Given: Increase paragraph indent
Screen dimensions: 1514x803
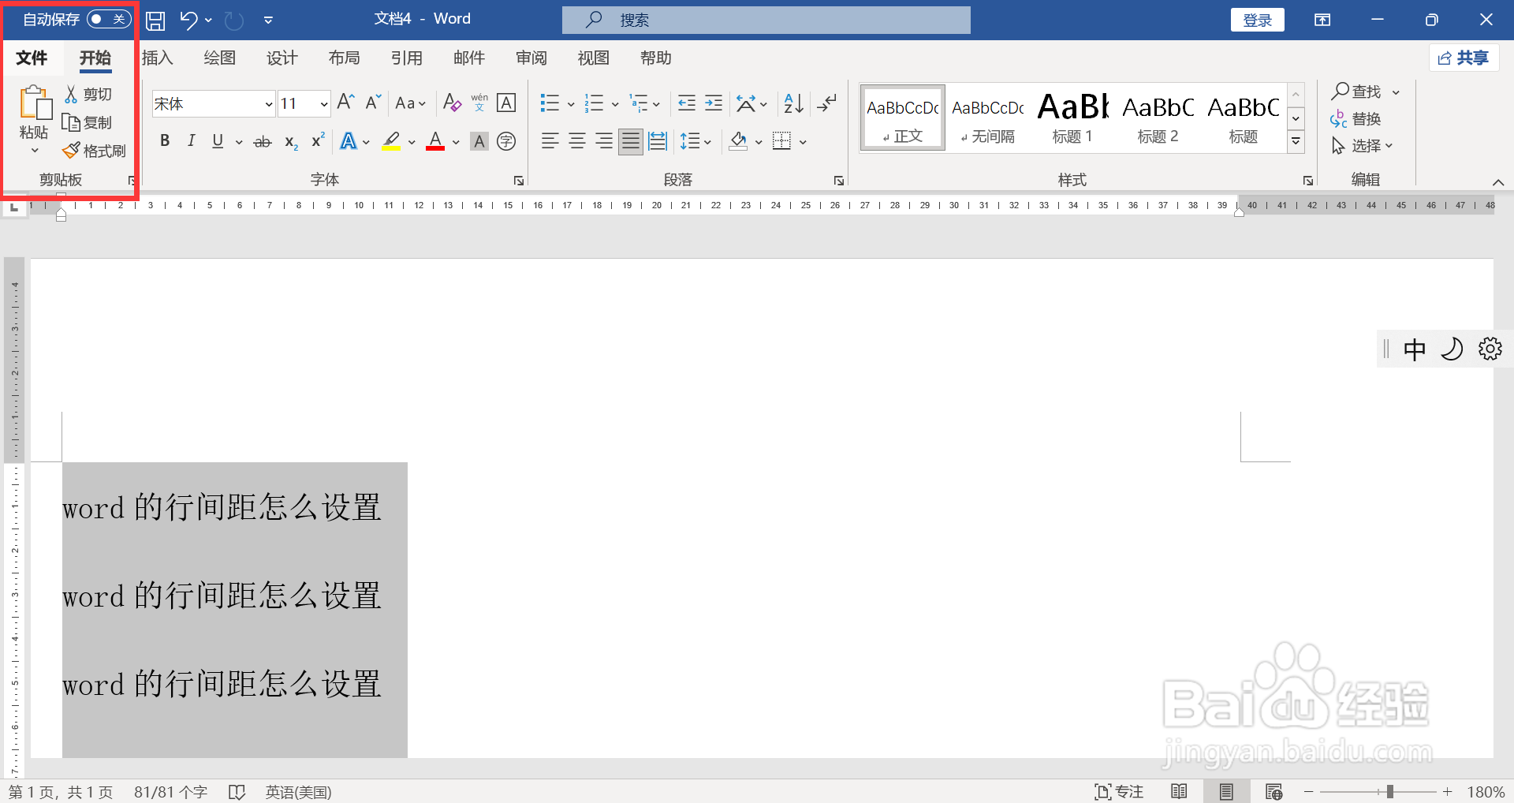Looking at the screenshot, I should (714, 103).
